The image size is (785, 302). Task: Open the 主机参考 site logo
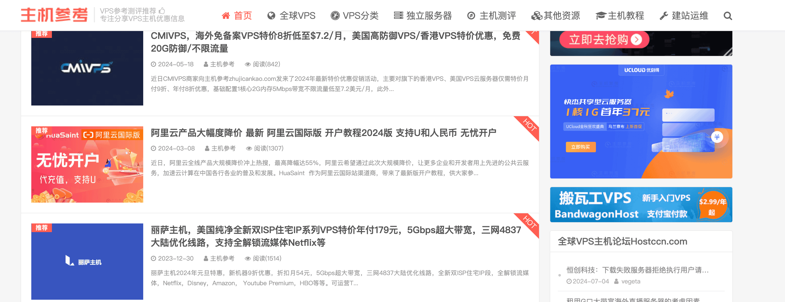pos(54,15)
